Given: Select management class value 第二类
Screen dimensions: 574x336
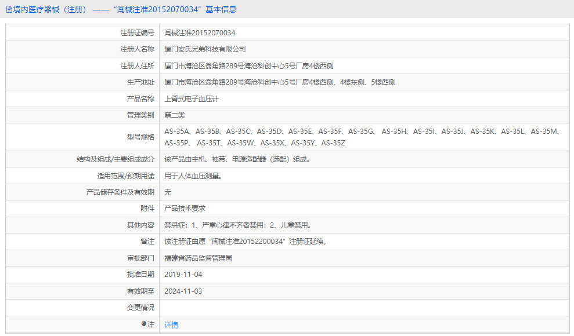Looking at the screenshot, I should 175,115.
